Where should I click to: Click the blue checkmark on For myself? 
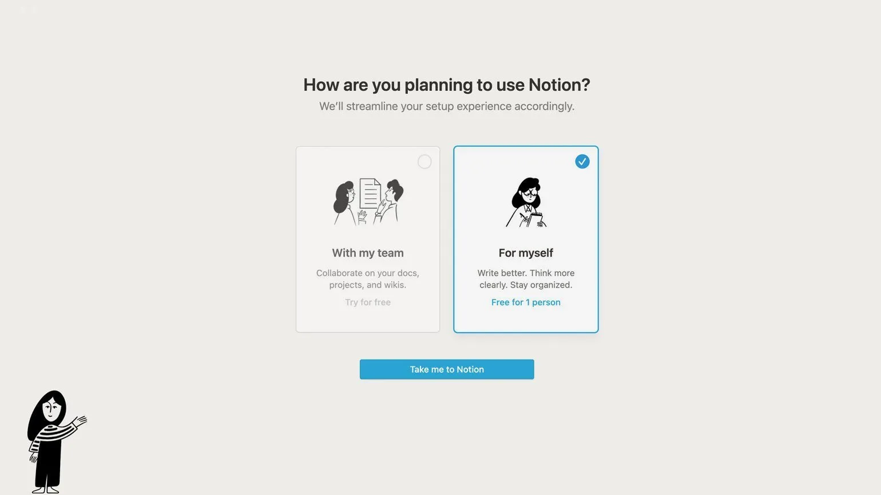[x=582, y=162]
